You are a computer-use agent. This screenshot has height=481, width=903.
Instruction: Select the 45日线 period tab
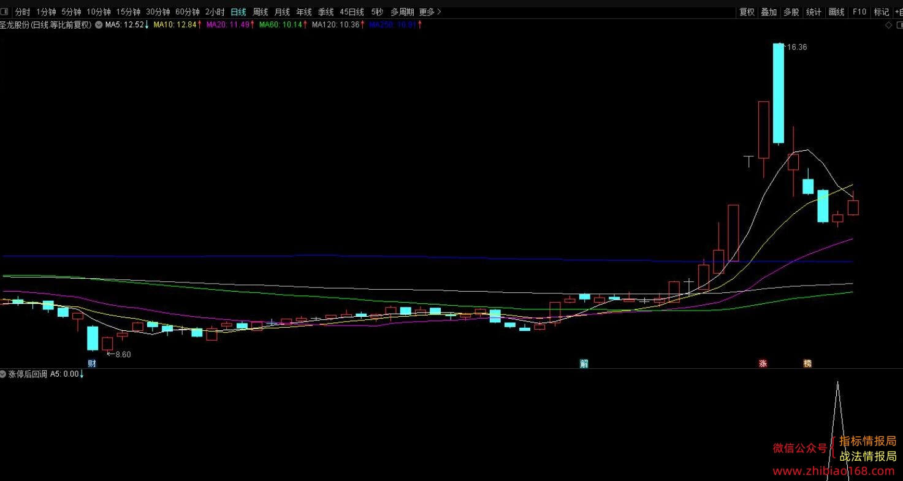[x=352, y=12]
